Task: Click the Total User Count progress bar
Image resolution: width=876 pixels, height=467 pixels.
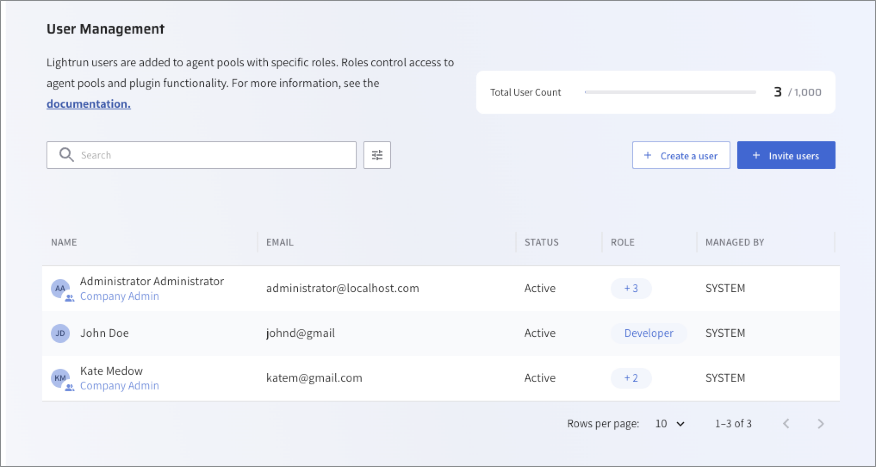Action: 670,92
